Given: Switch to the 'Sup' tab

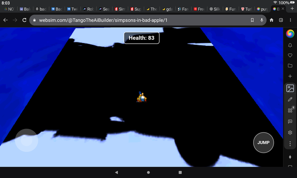Looking at the screenshot, I should pos(136,9).
